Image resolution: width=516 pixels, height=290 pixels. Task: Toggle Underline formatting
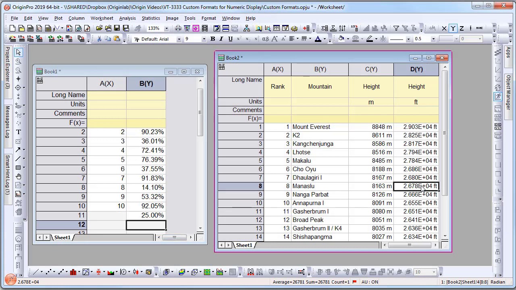230,39
